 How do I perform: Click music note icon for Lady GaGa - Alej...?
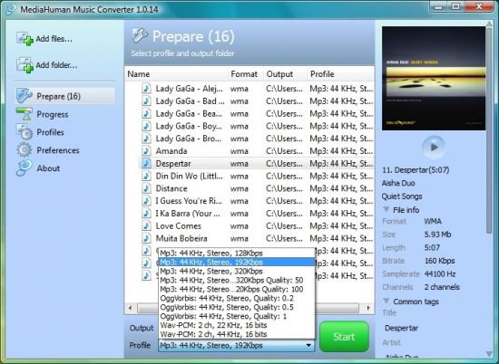[146, 89]
